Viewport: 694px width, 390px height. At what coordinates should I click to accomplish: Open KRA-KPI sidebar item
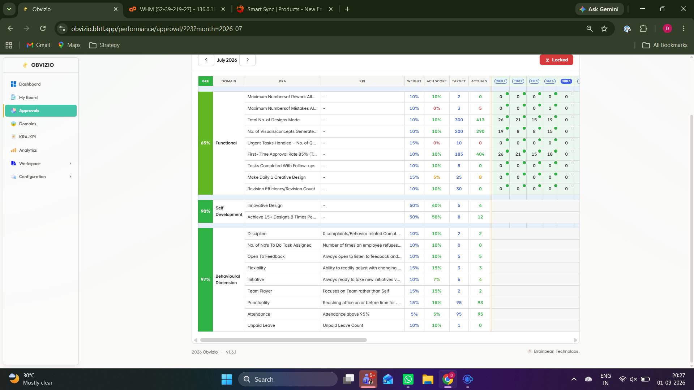tap(27, 137)
